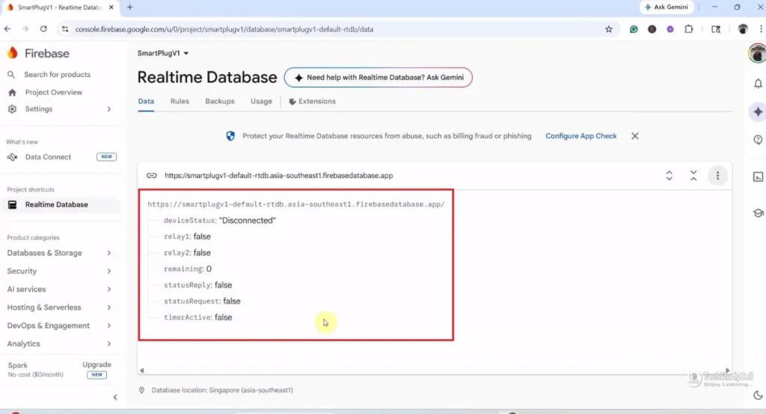Select statusReply false value
Viewport: 766px width, 414px height.
(223, 285)
